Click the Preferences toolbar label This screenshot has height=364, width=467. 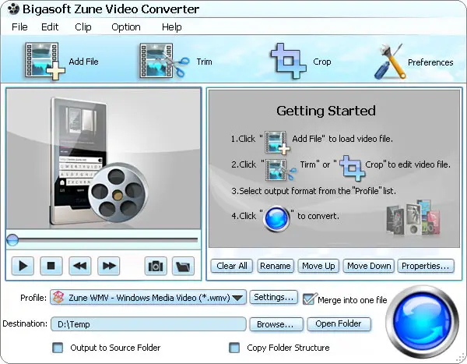[x=430, y=62]
